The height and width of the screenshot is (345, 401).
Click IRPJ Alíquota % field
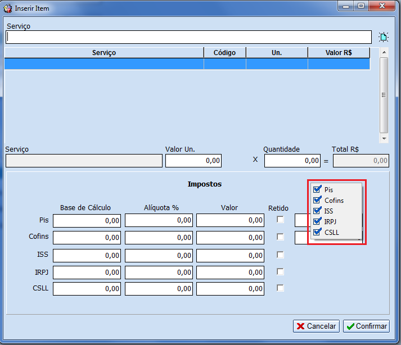pos(159,273)
